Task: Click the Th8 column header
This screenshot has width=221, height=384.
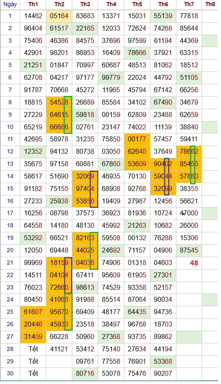Action: [x=210, y=5]
